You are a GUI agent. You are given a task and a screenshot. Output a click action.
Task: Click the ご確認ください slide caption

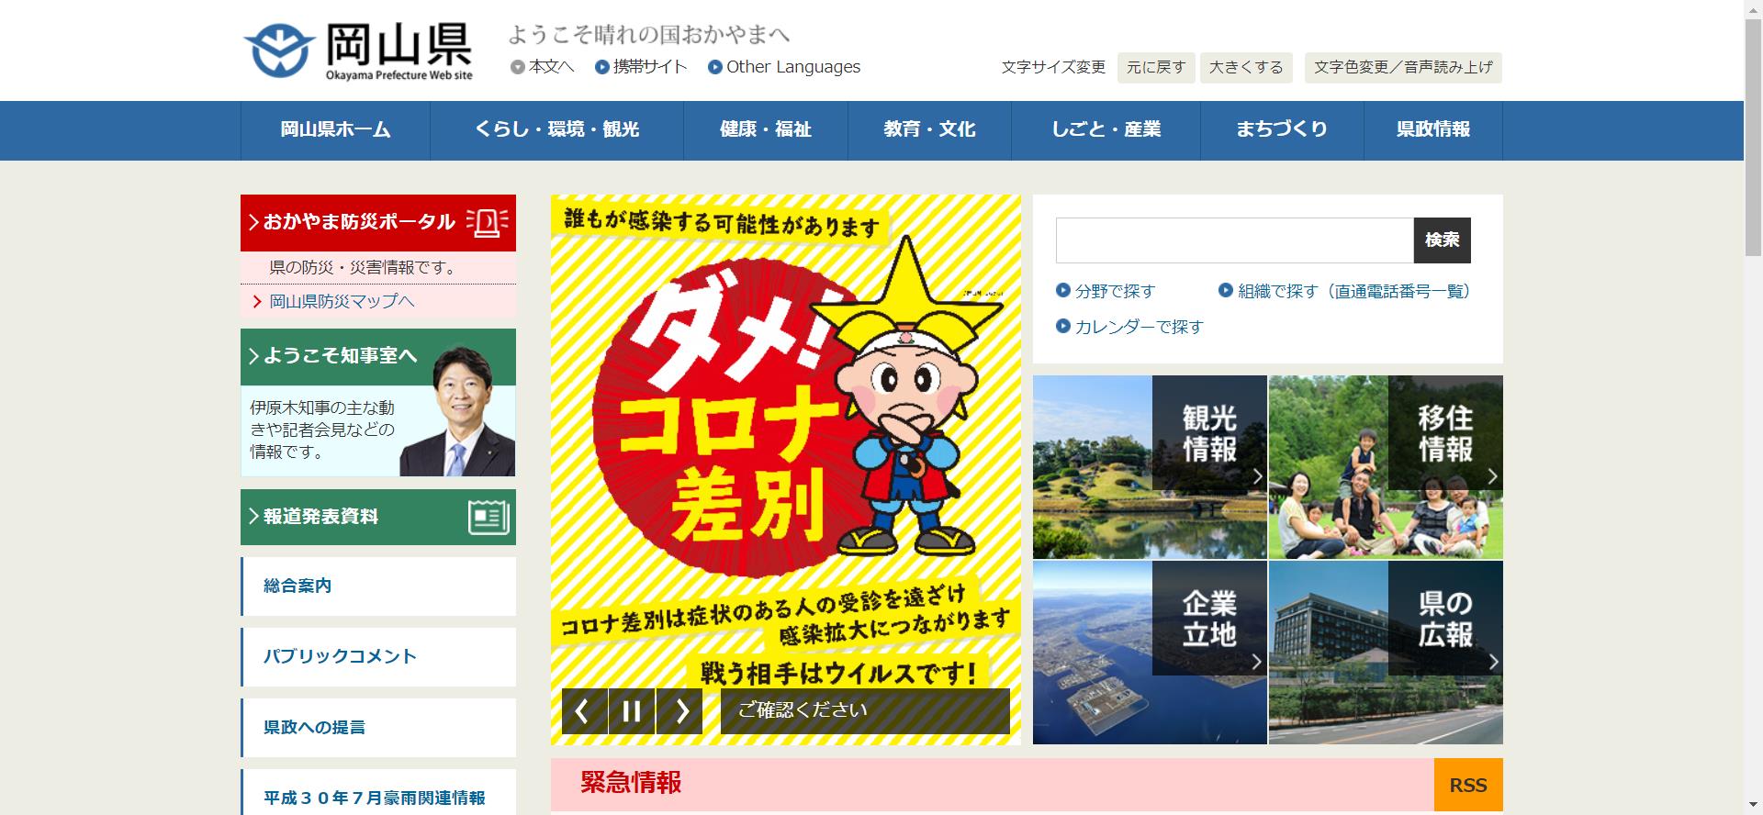(x=865, y=710)
